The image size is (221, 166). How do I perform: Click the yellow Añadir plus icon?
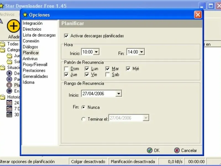[13, 26]
